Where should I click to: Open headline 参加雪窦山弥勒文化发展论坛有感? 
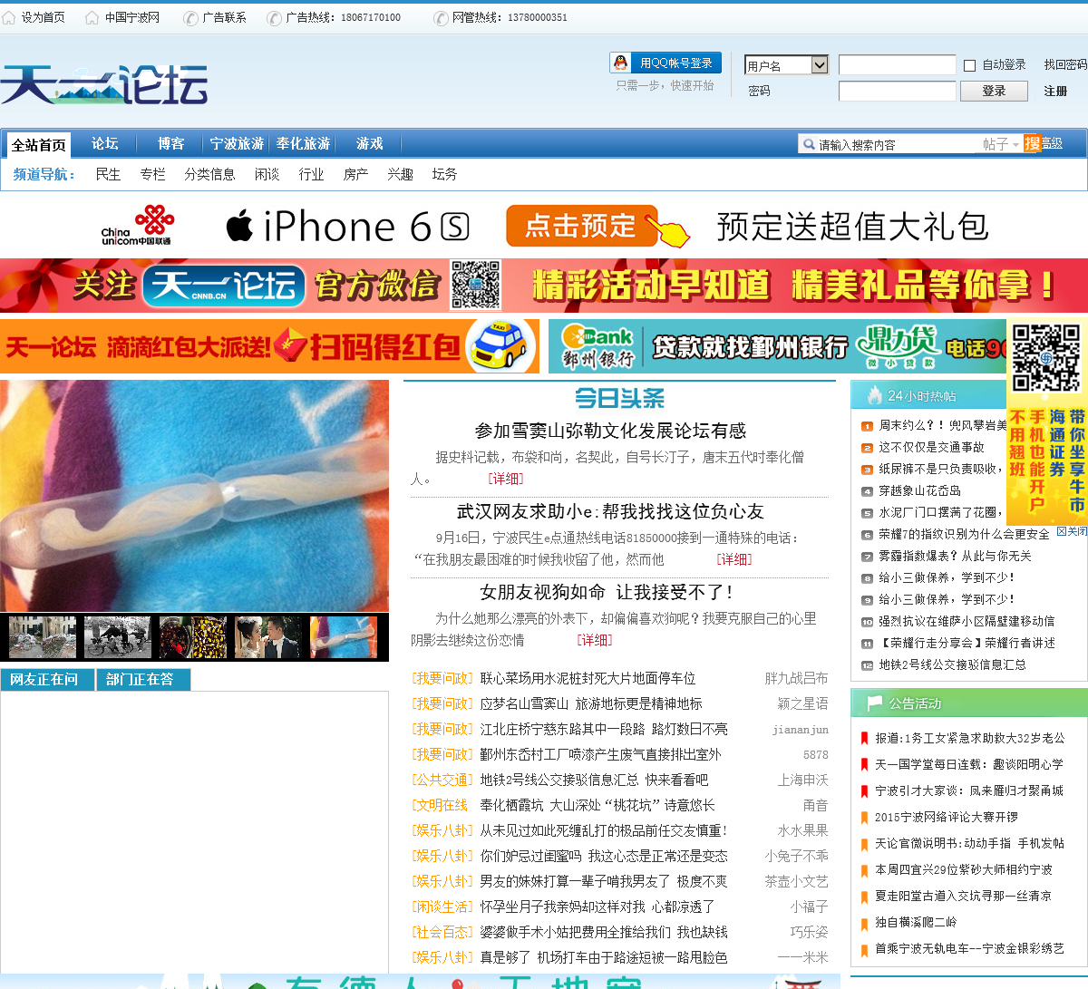click(610, 431)
